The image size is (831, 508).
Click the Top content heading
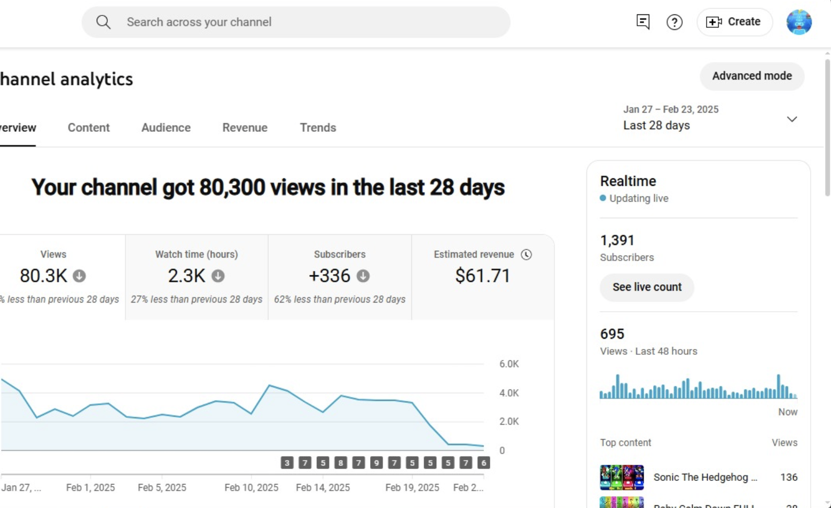pos(625,443)
